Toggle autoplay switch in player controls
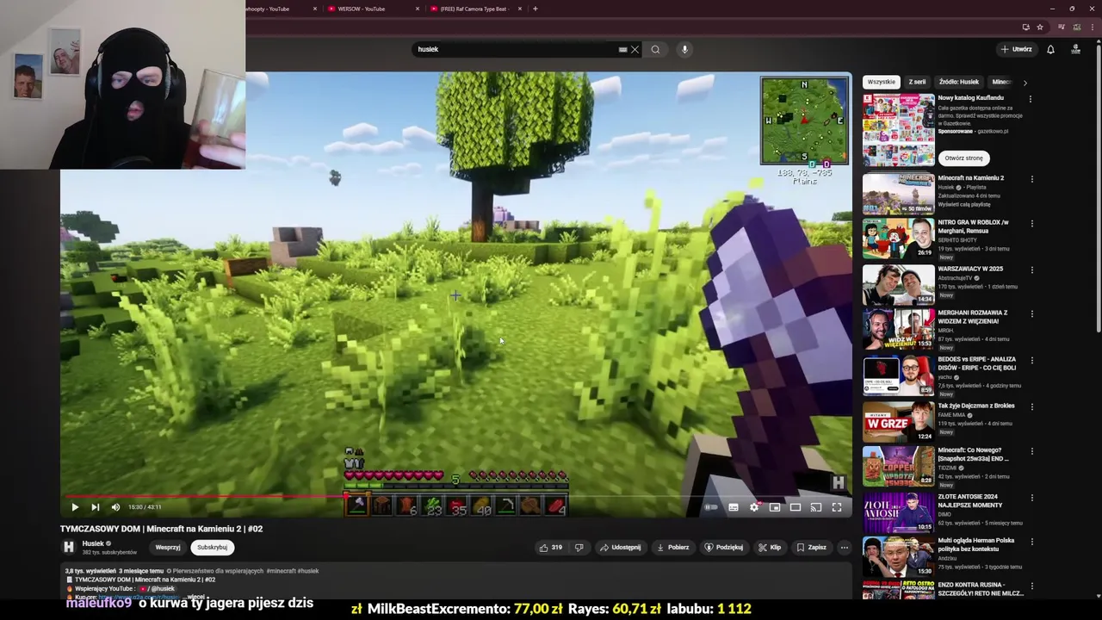 pos(711,507)
